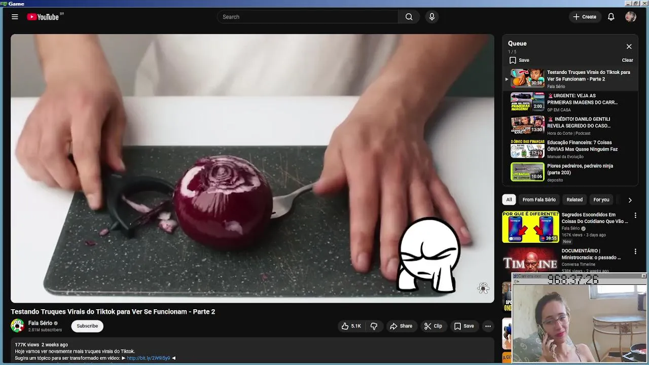Subscribe to Fala Sério channel
Image resolution: width=649 pixels, height=365 pixels.
87,326
